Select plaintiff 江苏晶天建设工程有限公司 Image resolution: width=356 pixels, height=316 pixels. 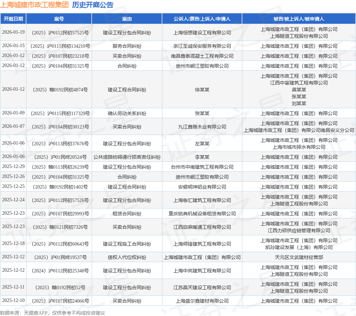[202, 287]
